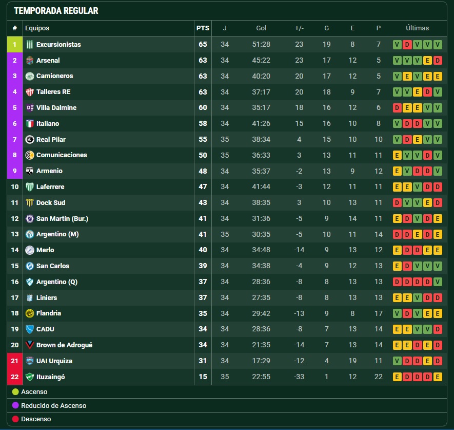Click the Dock Sud striped crest
Image resolution: width=454 pixels, height=430 pixels.
pyautogui.click(x=30, y=203)
